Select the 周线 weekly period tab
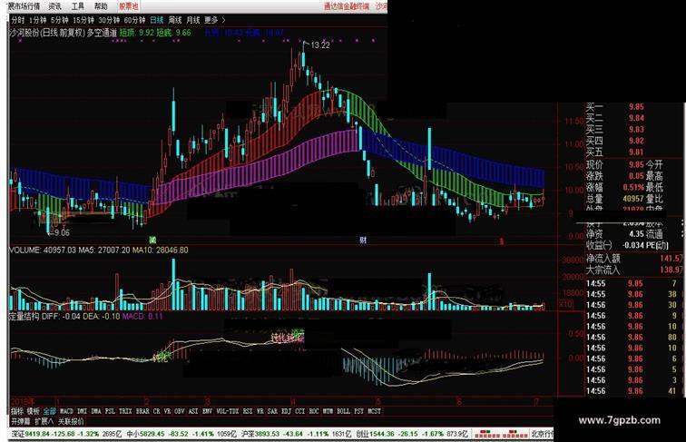686x442 pixels. (175, 20)
